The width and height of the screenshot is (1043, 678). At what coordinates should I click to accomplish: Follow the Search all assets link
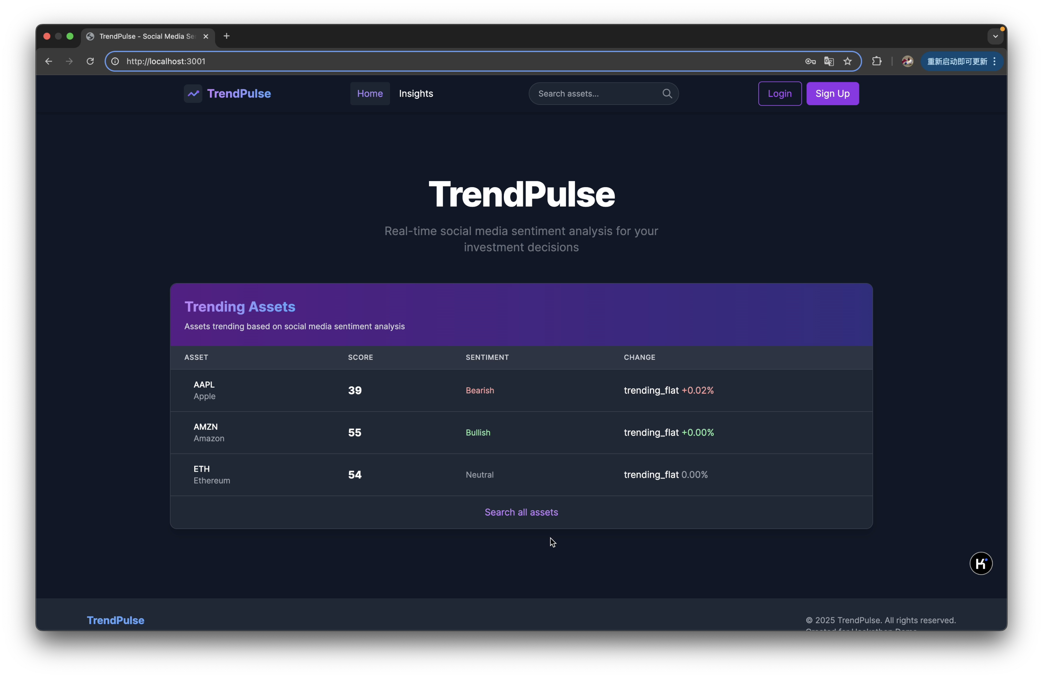click(521, 512)
